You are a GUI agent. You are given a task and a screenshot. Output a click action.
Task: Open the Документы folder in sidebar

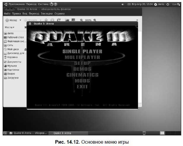(x=14, y=62)
